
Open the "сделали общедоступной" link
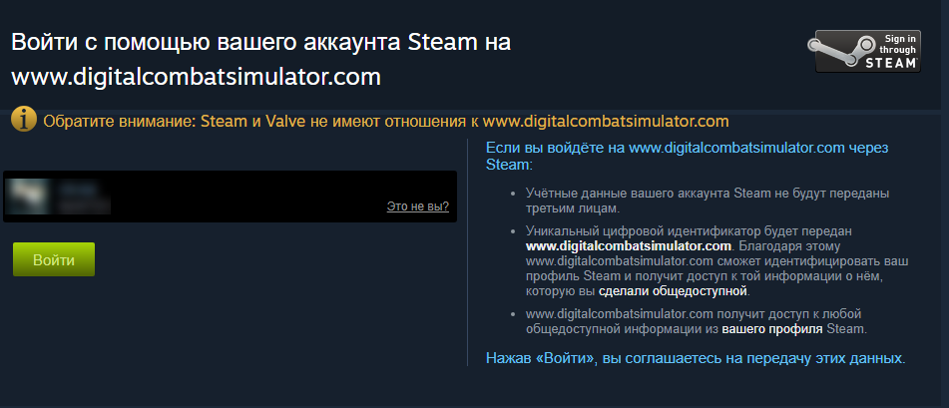tap(674, 291)
